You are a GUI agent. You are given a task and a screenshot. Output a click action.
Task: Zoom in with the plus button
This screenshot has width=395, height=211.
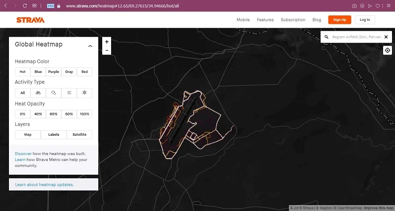point(107,42)
